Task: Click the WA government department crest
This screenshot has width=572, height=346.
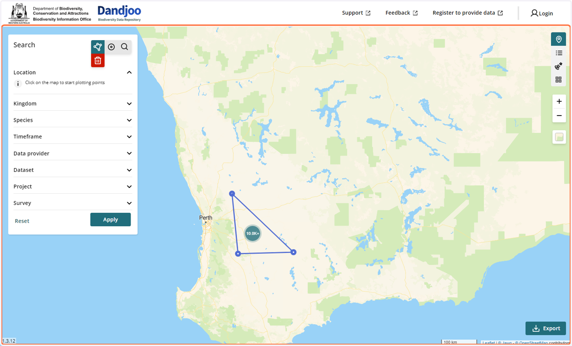Action: pos(19,12)
